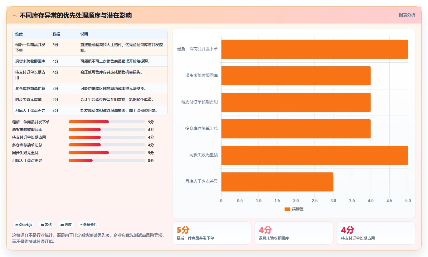The width and height of the screenshot is (428, 257).
Task: Click the 多仓库存简单汇总 progress bar
Action: pos(107,145)
